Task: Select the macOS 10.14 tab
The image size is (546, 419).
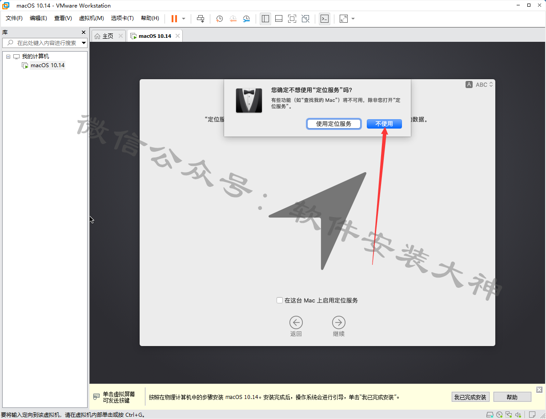Action: [x=154, y=36]
